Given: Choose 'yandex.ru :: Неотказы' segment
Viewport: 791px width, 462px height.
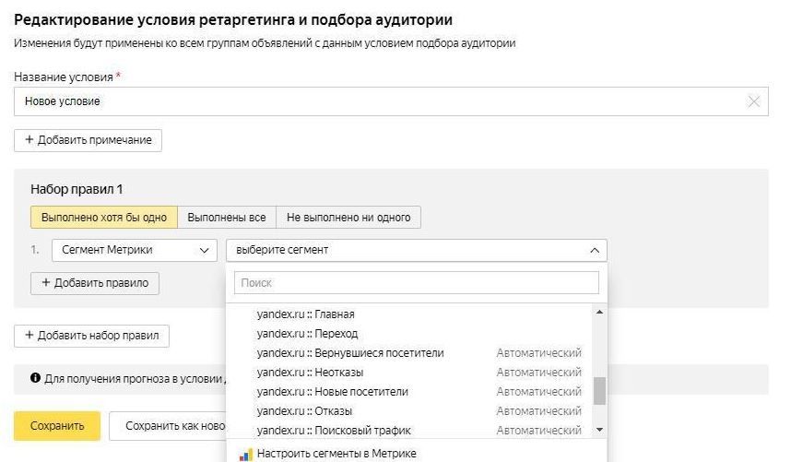Looking at the screenshot, I should [x=409, y=373].
